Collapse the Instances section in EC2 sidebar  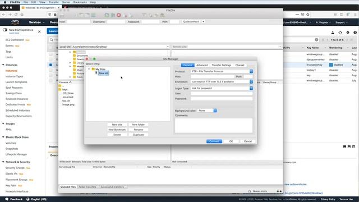3,65
